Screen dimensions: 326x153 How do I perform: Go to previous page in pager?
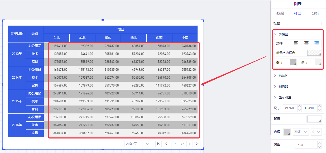[x=166, y=144]
